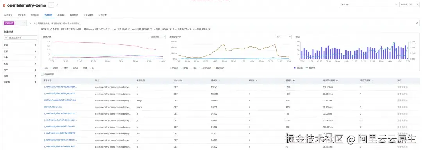Toggle the css series in load count legend

tap(45, 68)
